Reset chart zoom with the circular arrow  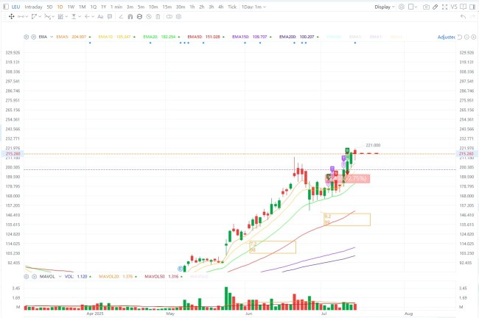460,37
